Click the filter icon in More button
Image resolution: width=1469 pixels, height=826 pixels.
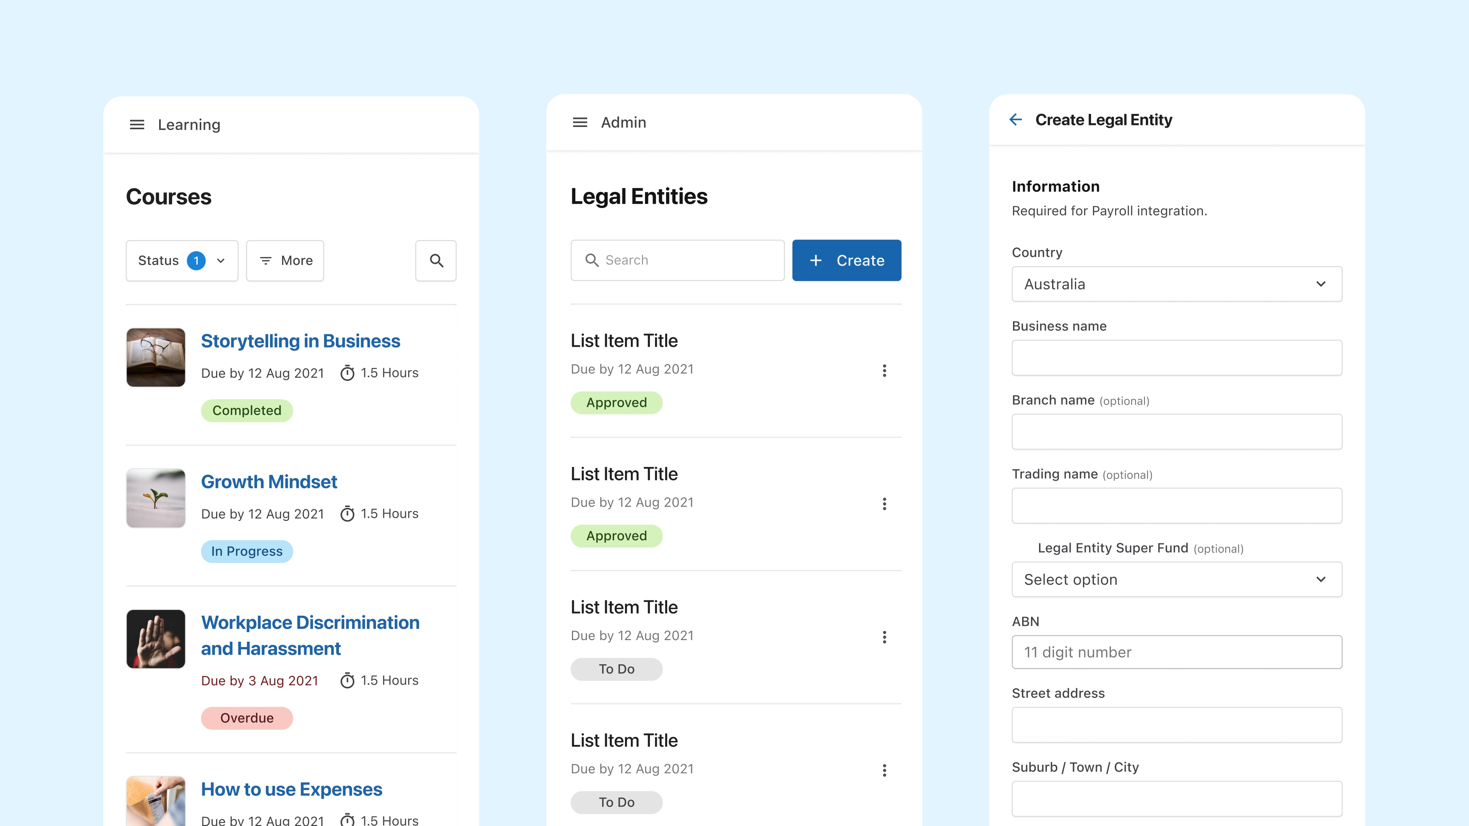266,260
